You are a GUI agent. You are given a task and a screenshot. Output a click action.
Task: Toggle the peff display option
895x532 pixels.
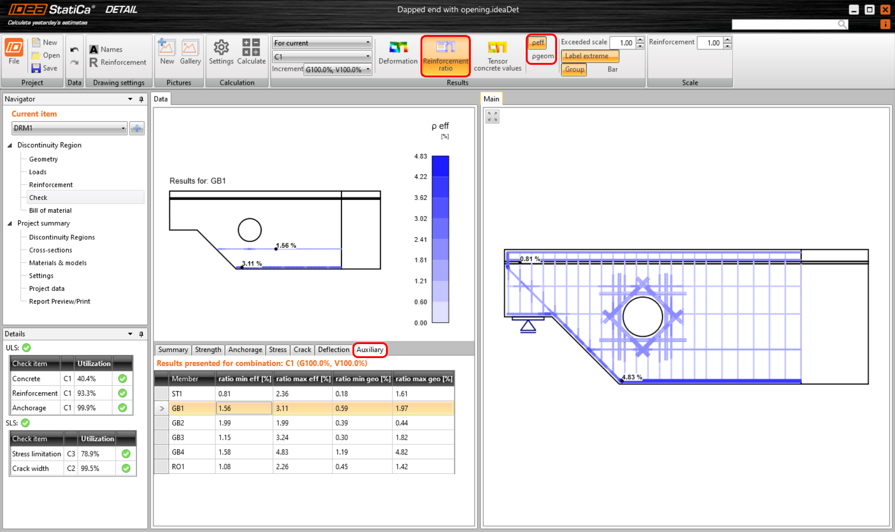tap(538, 42)
